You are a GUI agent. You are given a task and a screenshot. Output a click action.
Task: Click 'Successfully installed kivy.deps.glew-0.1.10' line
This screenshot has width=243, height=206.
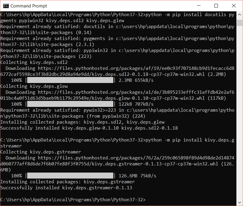click(x=89, y=128)
